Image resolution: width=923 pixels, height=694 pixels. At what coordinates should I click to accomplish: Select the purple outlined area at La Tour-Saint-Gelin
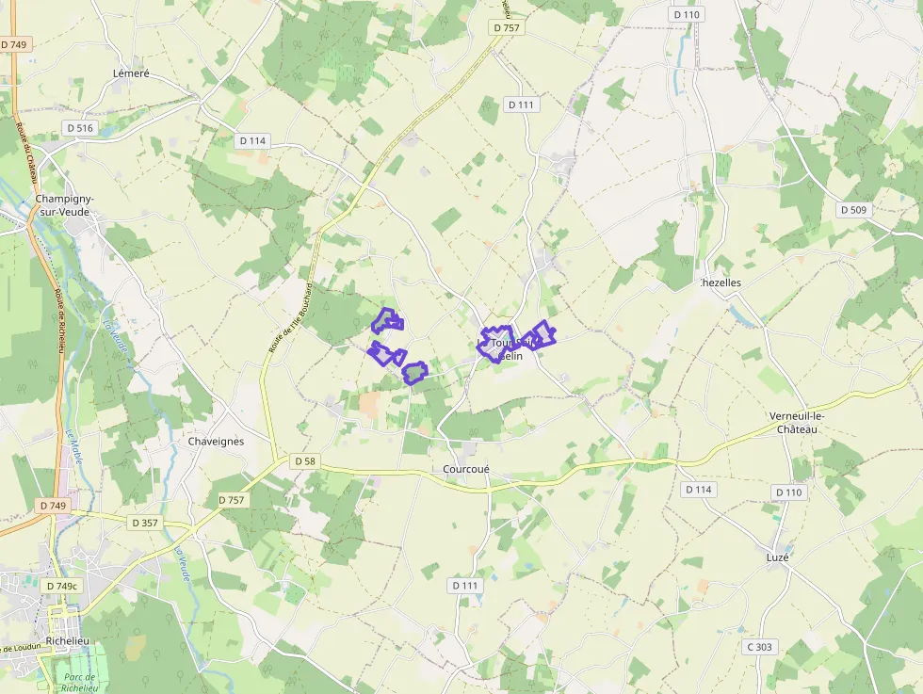point(496,344)
